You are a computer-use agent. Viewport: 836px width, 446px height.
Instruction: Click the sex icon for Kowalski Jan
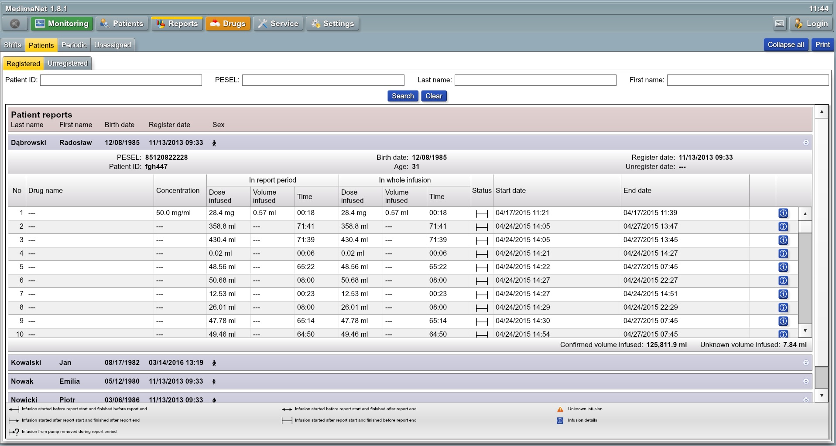(214, 363)
